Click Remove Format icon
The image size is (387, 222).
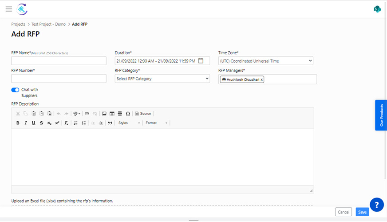67,123
